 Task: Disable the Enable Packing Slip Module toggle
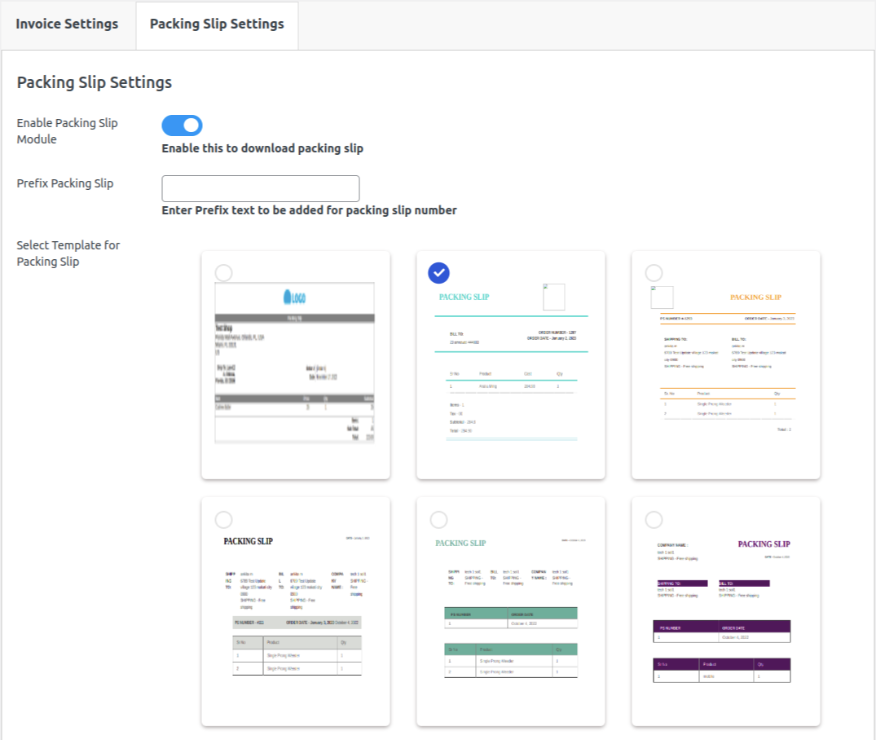coord(182,125)
